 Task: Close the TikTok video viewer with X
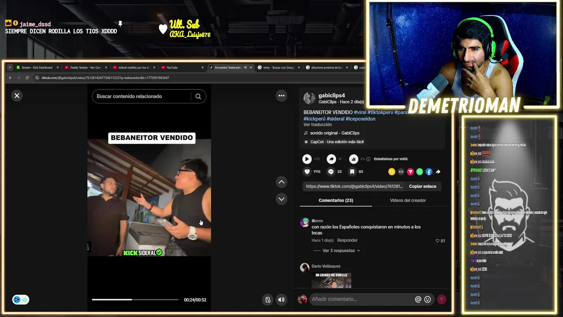(17, 96)
